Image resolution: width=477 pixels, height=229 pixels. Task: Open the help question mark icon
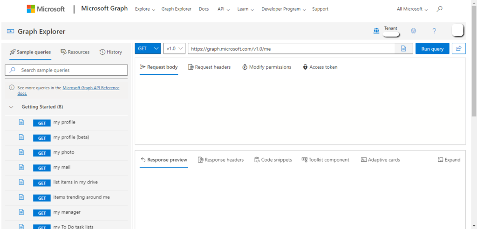pyautogui.click(x=435, y=31)
